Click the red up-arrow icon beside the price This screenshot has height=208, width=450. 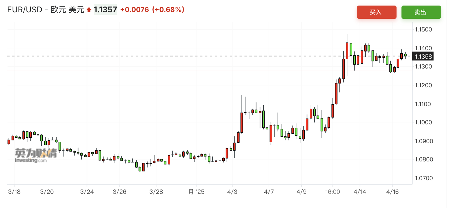[x=89, y=10]
